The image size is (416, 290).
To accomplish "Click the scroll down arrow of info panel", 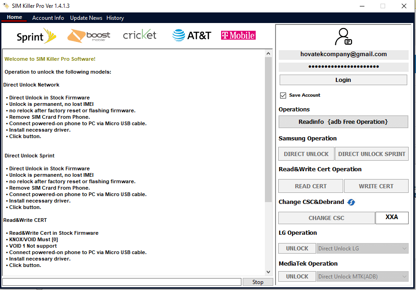I will pyautogui.click(x=268, y=272).
